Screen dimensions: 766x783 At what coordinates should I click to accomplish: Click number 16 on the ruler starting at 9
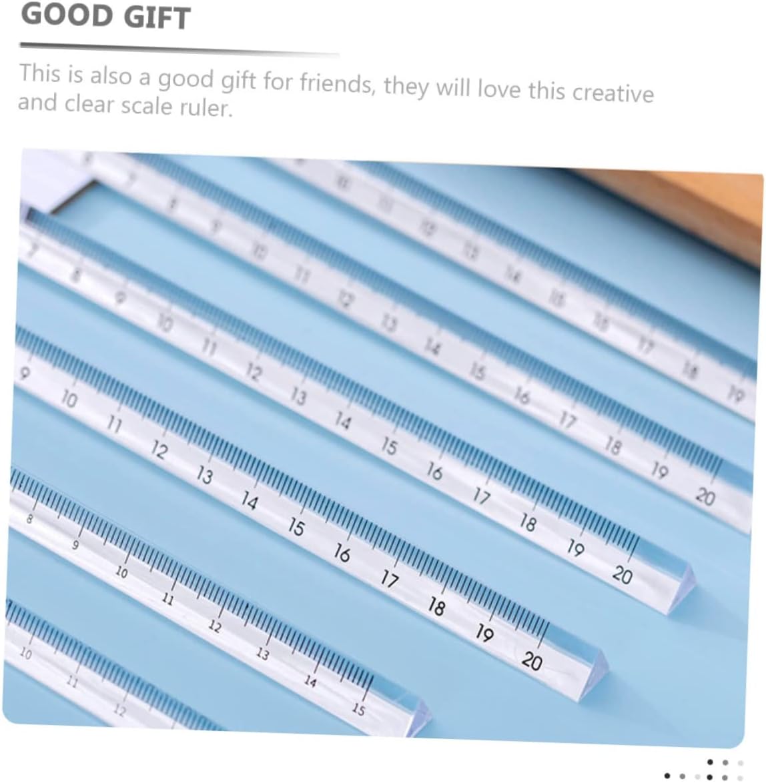[x=342, y=553]
